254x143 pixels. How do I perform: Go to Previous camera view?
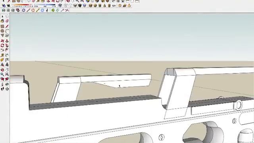(x=2, y=79)
